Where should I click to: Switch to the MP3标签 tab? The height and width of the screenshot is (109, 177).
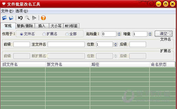71,26
